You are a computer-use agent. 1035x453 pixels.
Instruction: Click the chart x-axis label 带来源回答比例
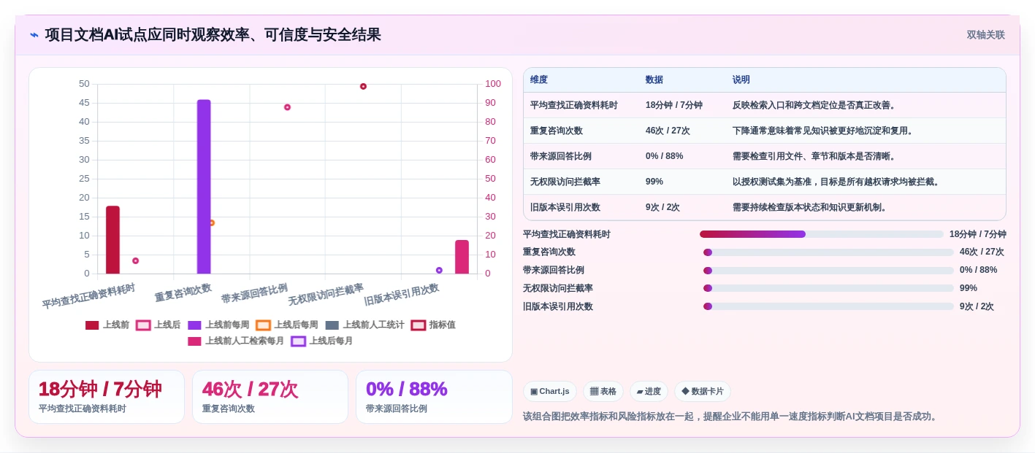[254, 293]
